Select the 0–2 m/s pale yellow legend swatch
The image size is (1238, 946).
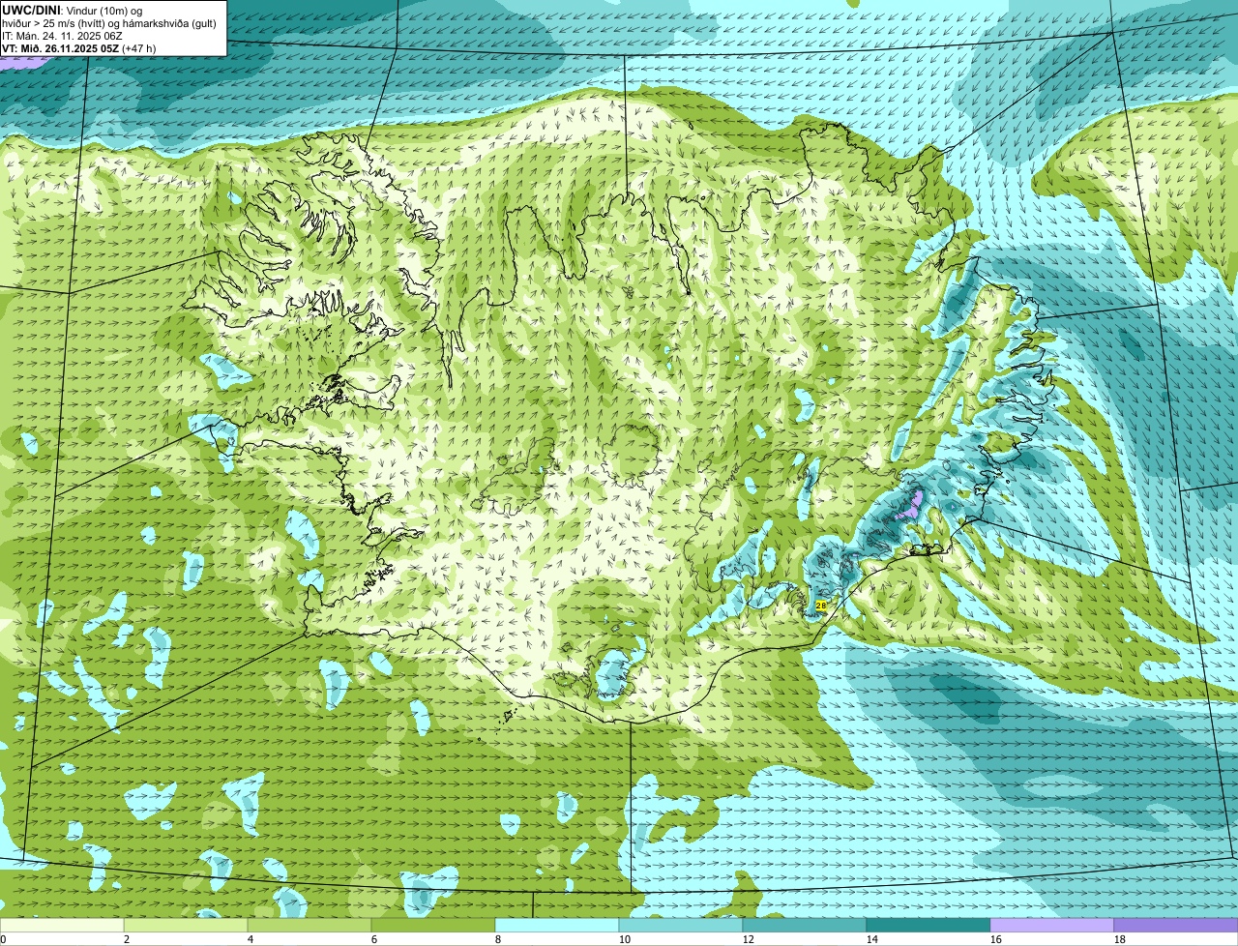[x=62, y=926]
